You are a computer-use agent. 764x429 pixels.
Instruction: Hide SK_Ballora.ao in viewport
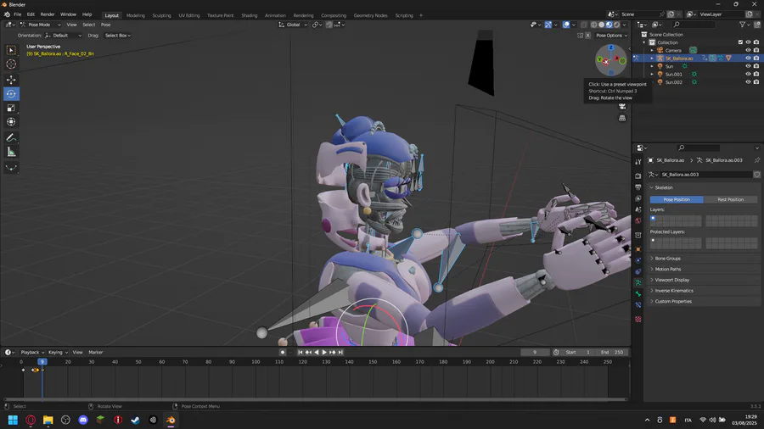coord(748,58)
